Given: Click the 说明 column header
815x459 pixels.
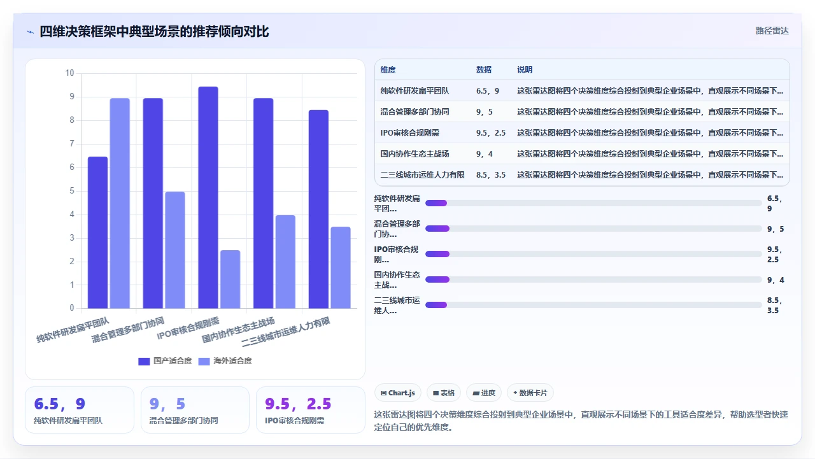Looking at the screenshot, I should [525, 70].
